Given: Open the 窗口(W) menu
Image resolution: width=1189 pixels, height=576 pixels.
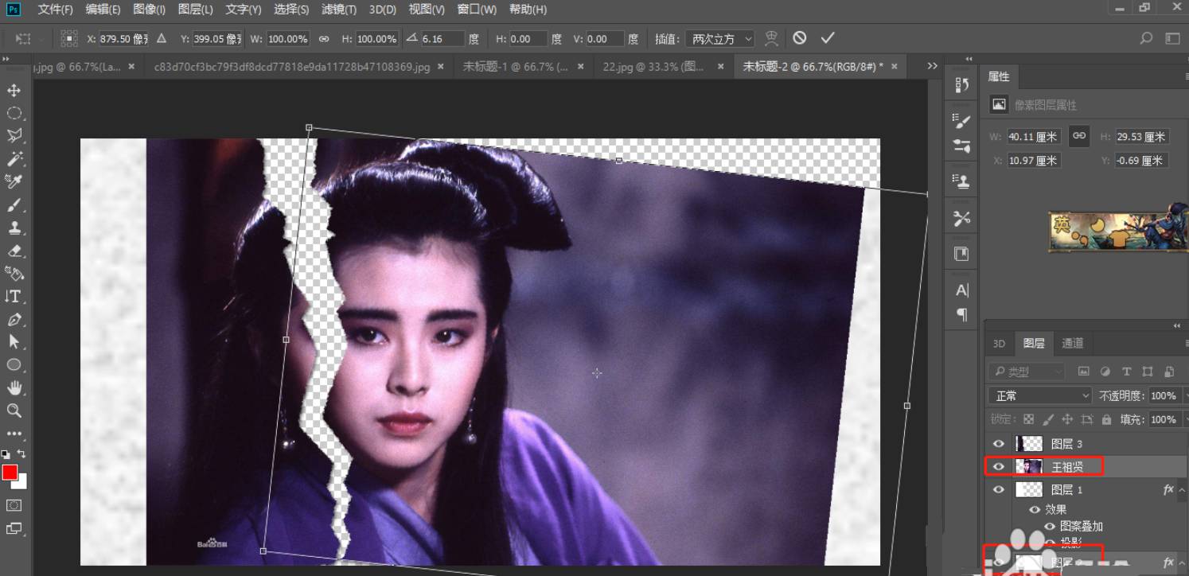Looking at the screenshot, I should (477, 10).
